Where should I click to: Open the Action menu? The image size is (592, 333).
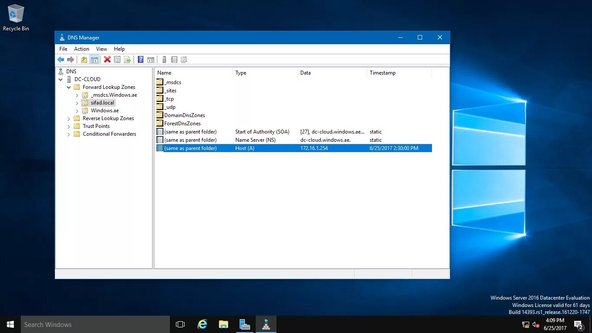coord(81,49)
